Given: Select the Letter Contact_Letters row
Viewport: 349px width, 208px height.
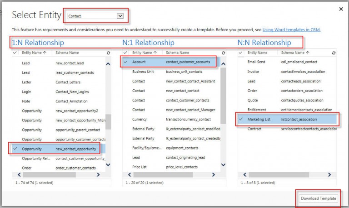Looking at the screenshot, I should (59, 82).
